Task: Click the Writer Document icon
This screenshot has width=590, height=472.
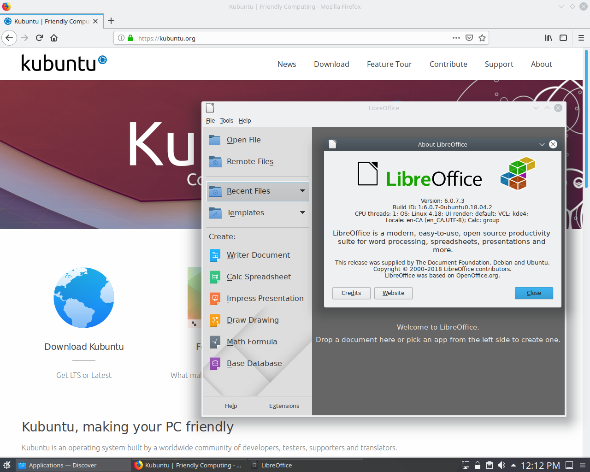Action: 215,255
